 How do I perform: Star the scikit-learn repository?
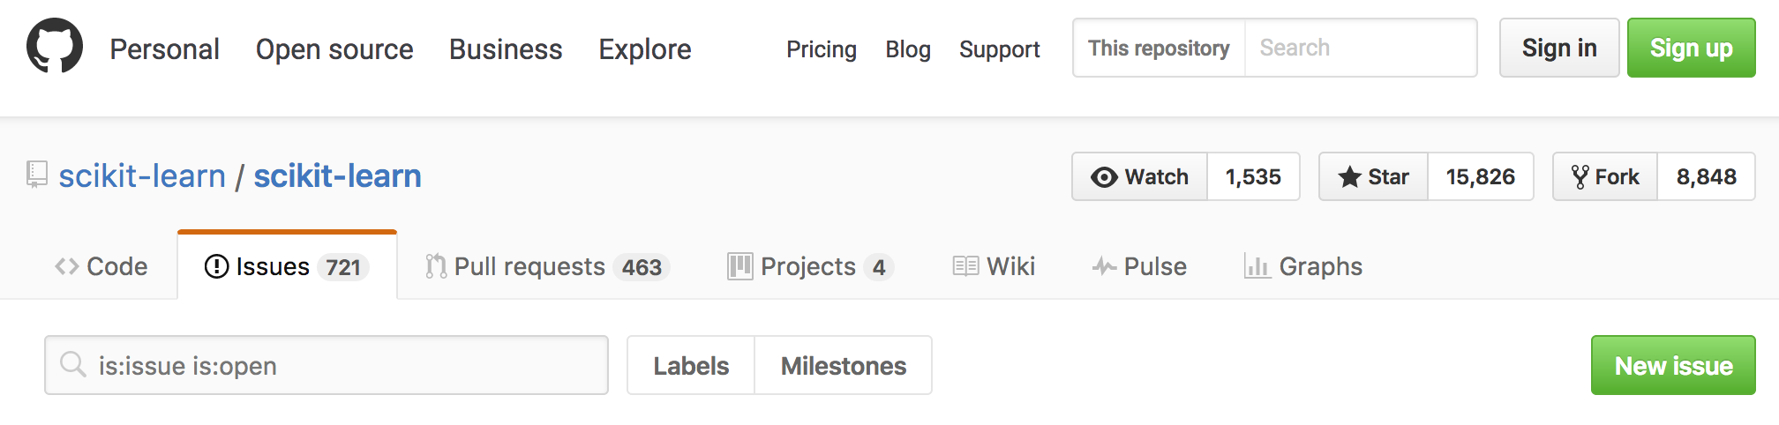tap(1374, 176)
